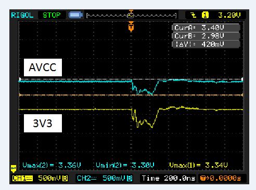Click the orange T trigger position marker
The height and width of the screenshot is (190, 256).
pos(131,26)
